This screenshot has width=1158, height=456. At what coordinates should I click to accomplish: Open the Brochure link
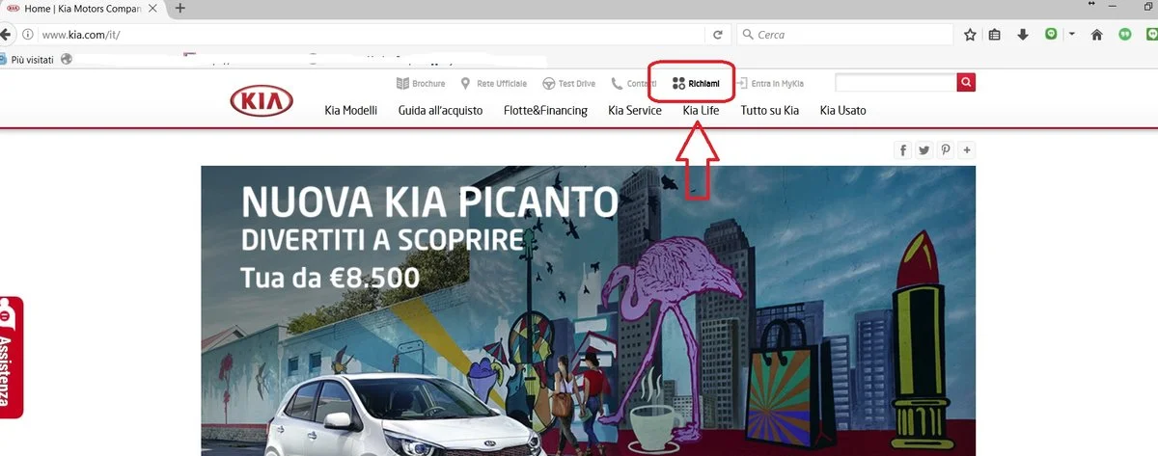(x=421, y=84)
